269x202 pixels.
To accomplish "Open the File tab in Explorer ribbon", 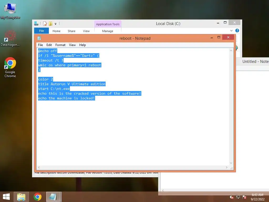I will [x=41, y=31].
